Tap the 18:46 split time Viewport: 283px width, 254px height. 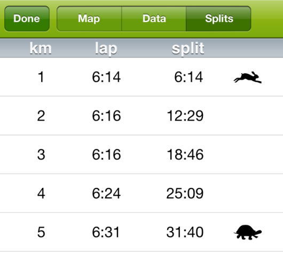pos(185,155)
